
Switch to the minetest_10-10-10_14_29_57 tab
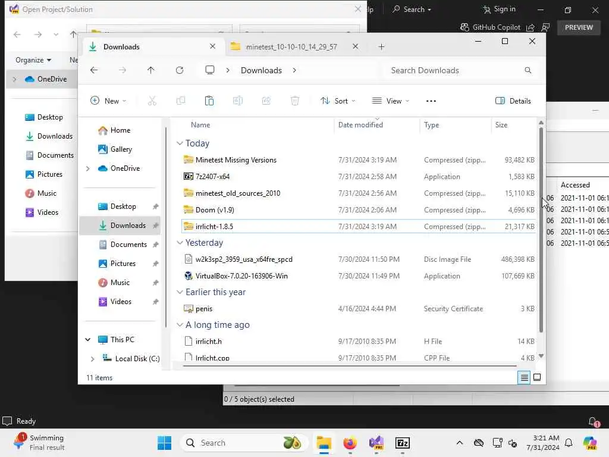[291, 46]
